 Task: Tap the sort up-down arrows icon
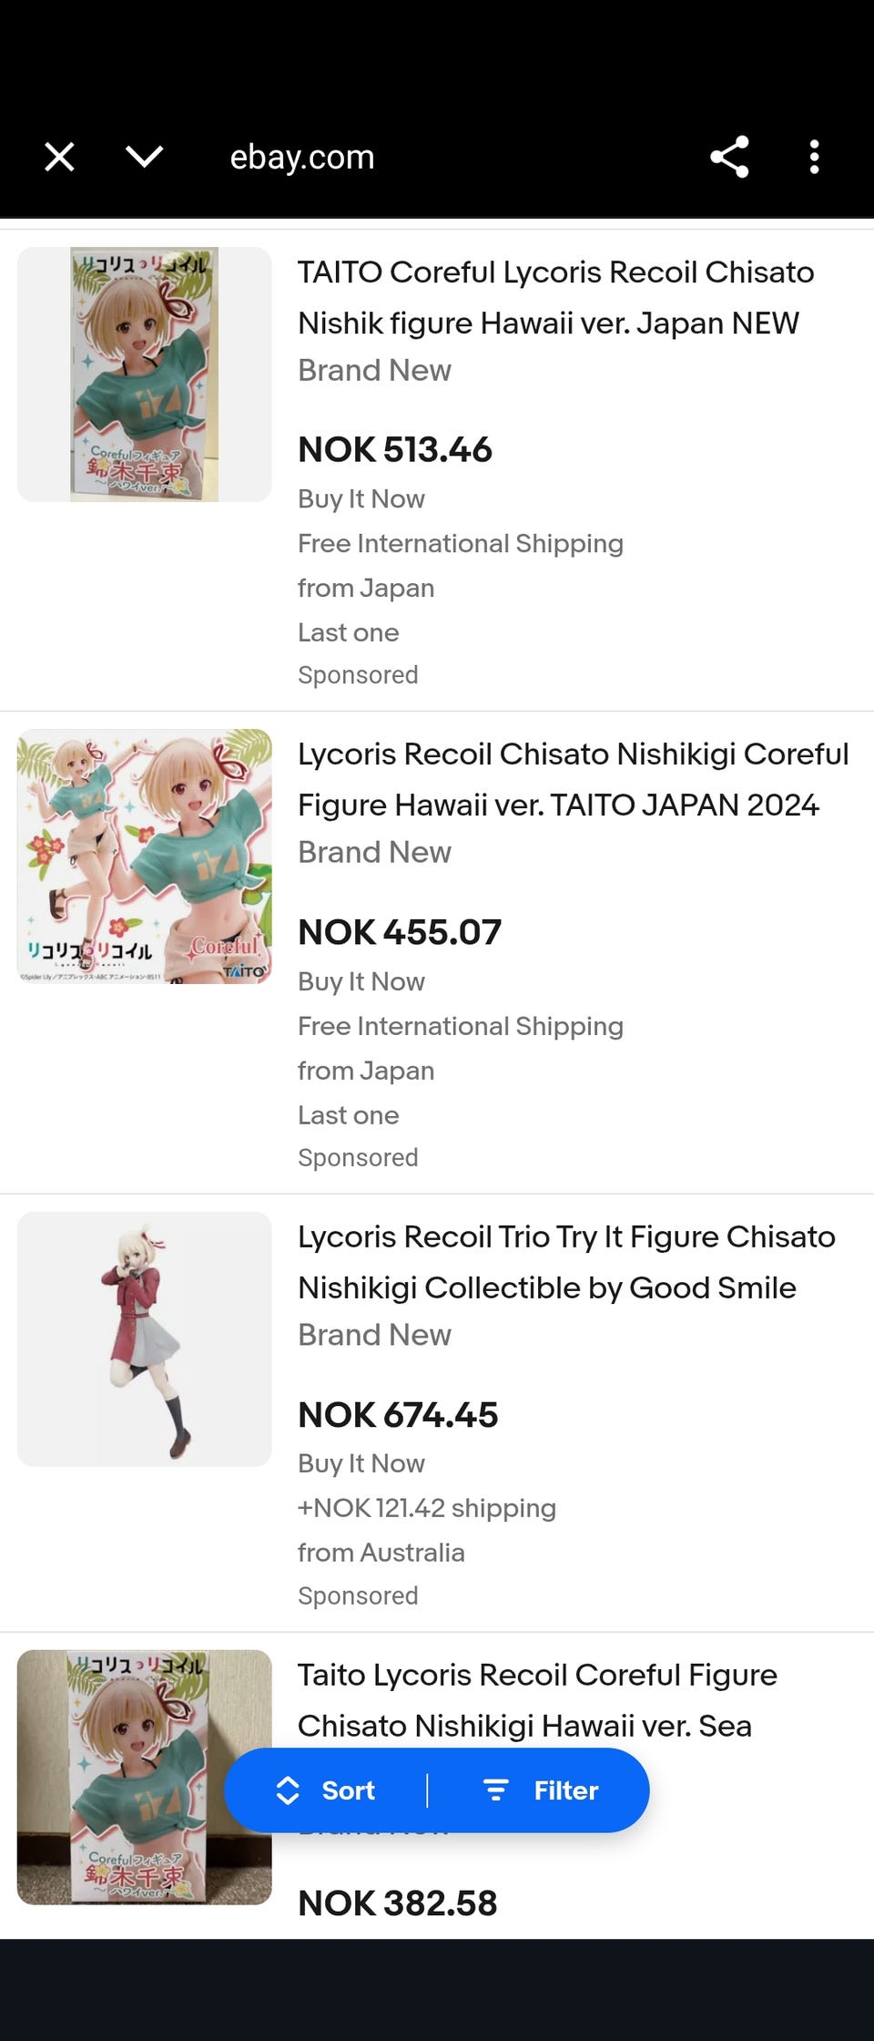(288, 1790)
